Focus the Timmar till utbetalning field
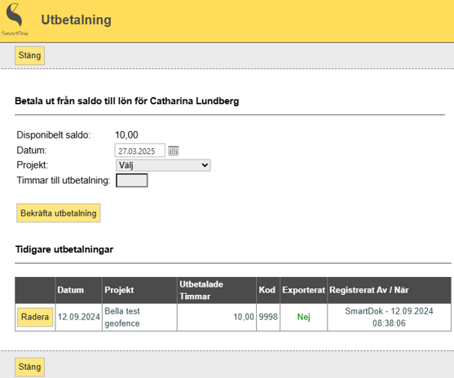The width and height of the screenshot is (454, 378). (x=132, y=180)
